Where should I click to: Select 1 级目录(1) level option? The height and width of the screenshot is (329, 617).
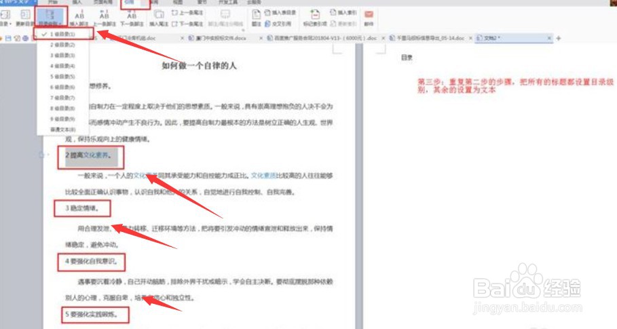tap(63, 34)
